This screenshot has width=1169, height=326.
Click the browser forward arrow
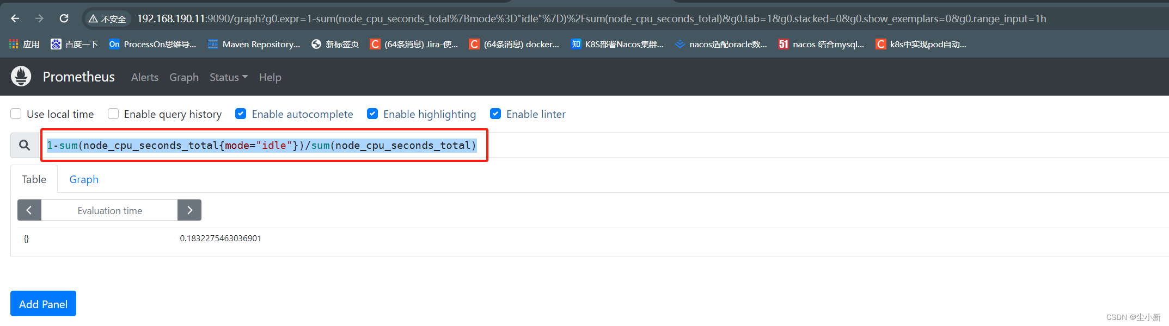coord(39,18)
